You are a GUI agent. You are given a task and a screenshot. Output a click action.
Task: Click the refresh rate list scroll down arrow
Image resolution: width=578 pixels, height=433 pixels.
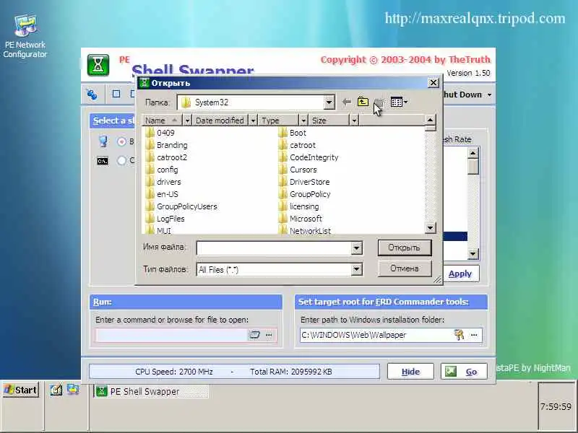click(x=473, y=253)
